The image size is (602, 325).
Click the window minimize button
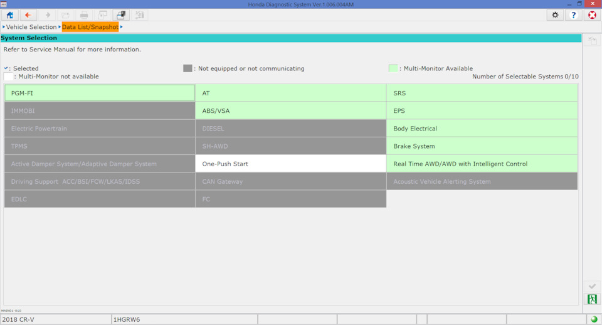click(x=569, y=4)
